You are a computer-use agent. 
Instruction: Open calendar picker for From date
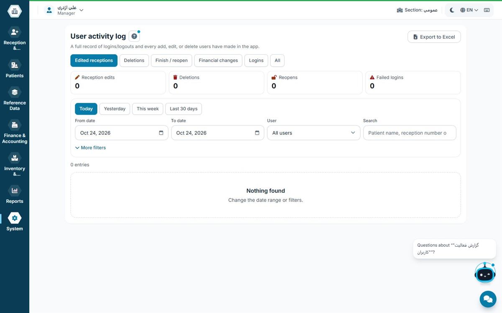(x=161, y=133)
